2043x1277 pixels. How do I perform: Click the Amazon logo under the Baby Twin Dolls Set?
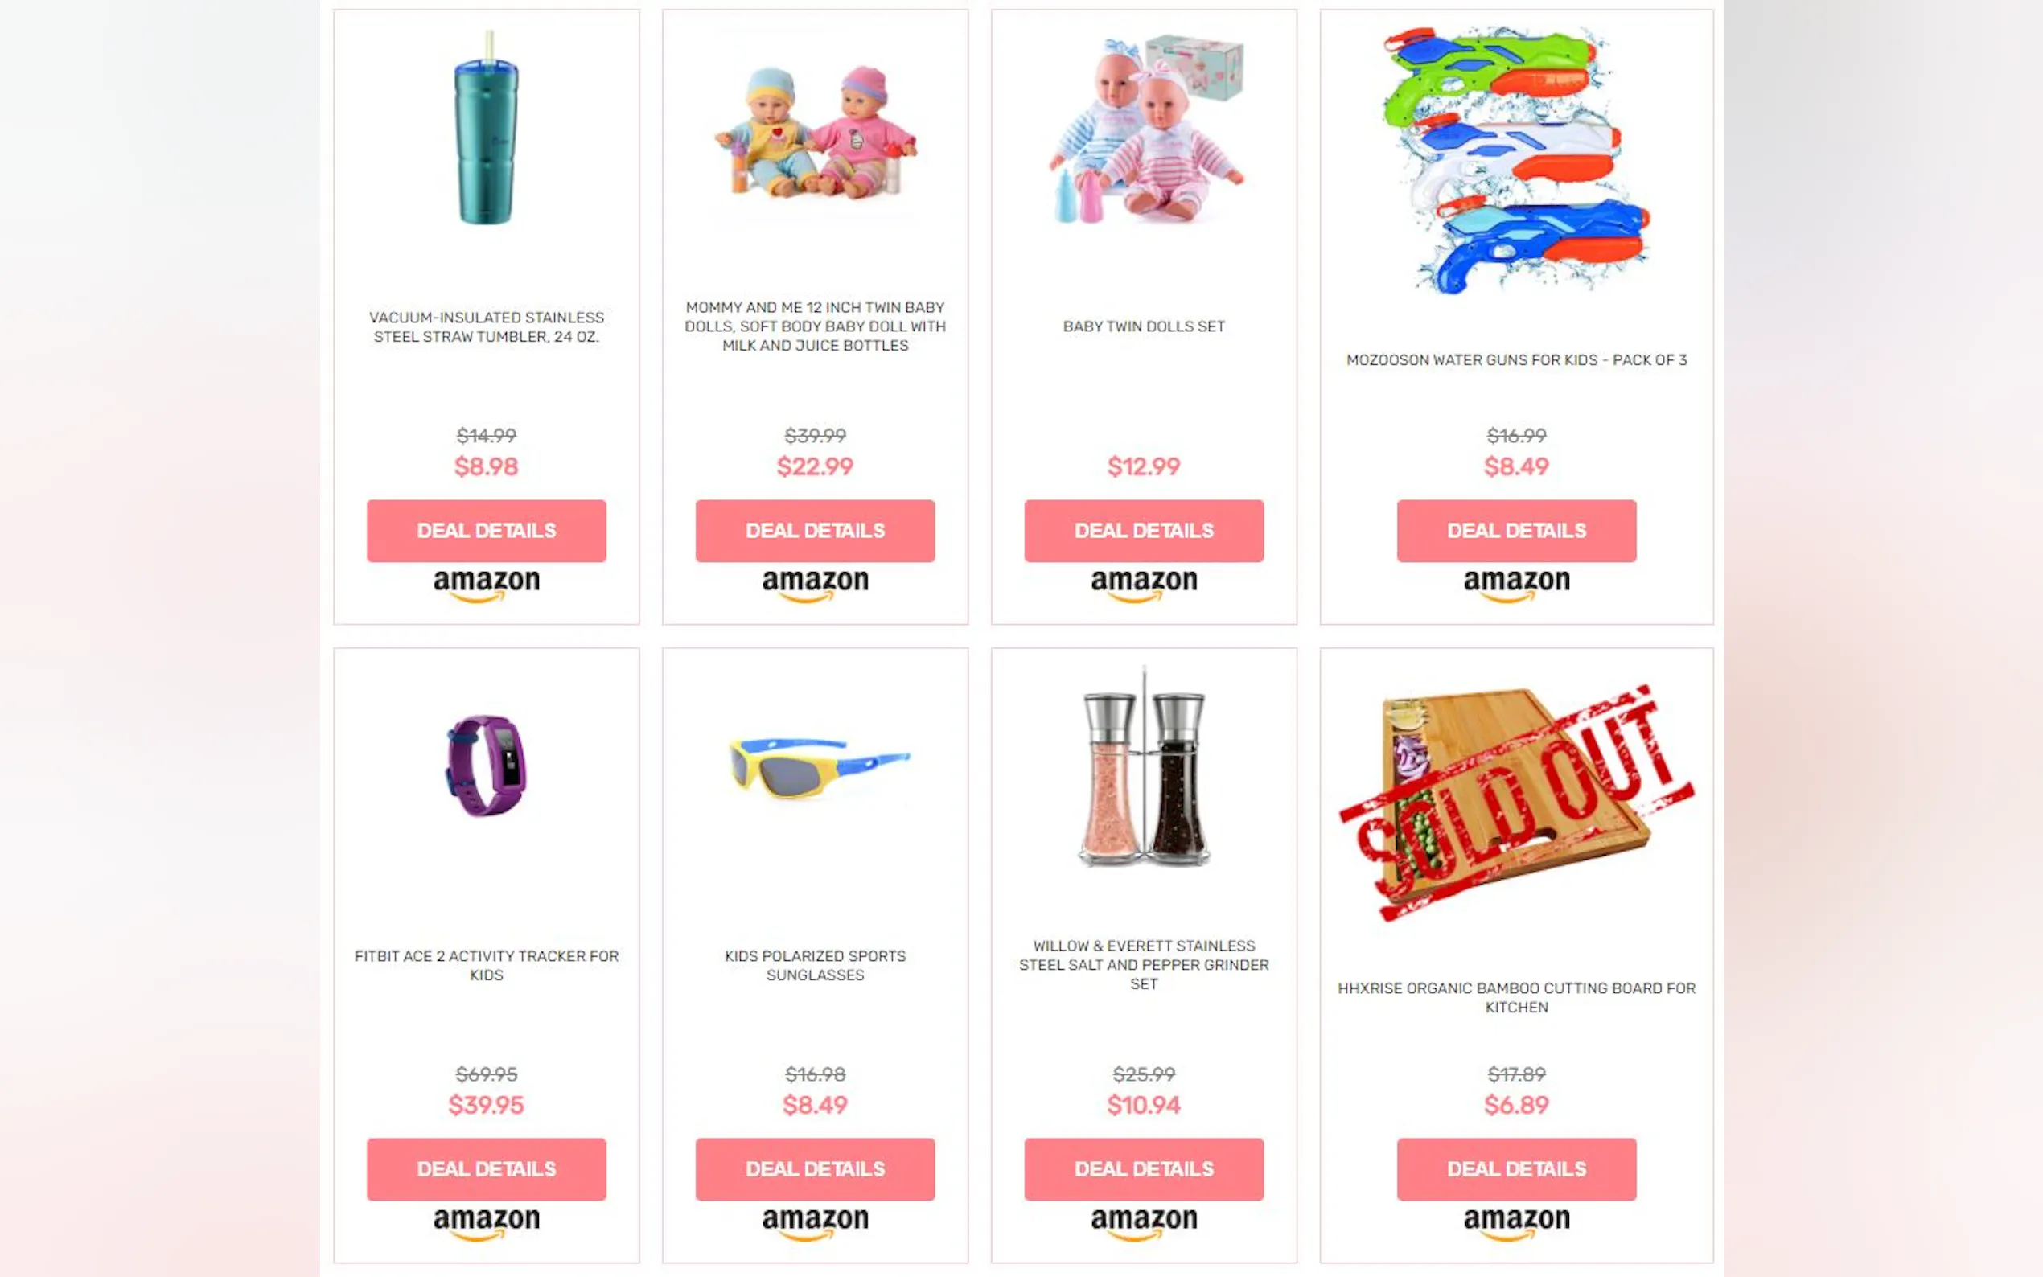click(1144, 585)
